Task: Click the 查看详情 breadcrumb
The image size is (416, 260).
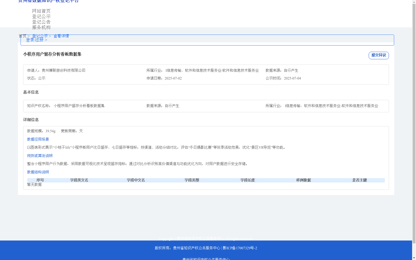Action: coord(61,36)
